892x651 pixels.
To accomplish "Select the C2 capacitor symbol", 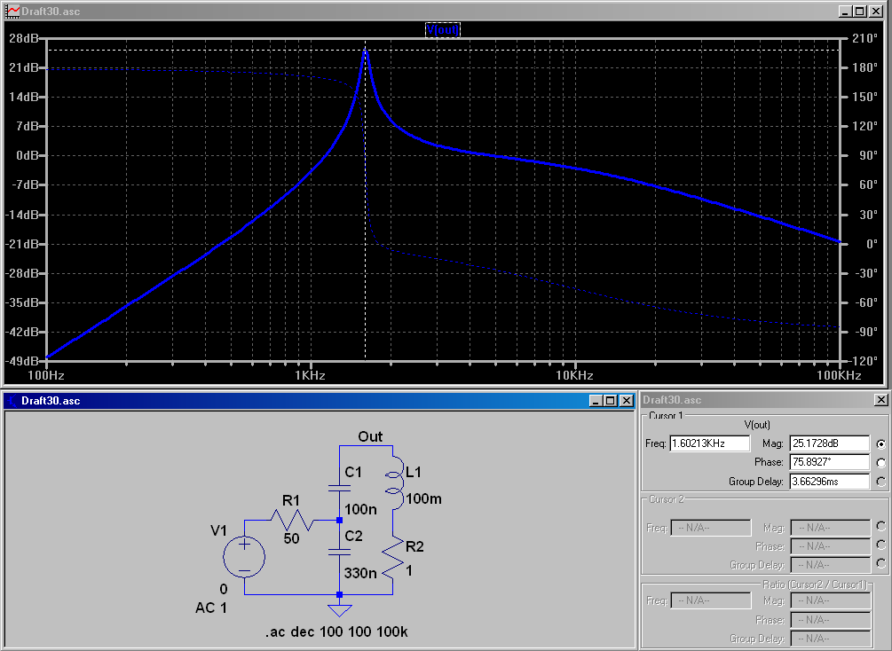I will click(x=340, y=552).
